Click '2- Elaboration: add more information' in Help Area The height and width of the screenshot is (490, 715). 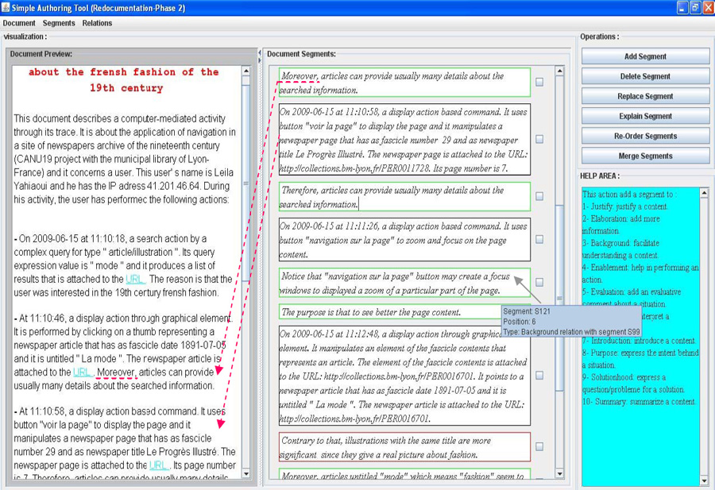coord(621,224)
